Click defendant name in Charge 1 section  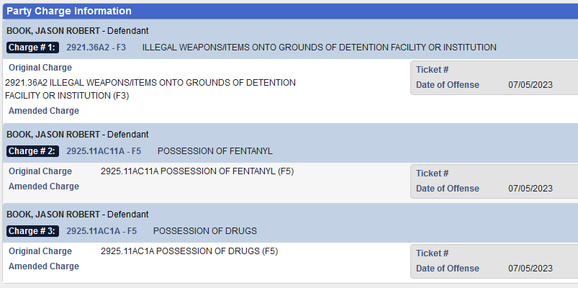coord(53,32)
